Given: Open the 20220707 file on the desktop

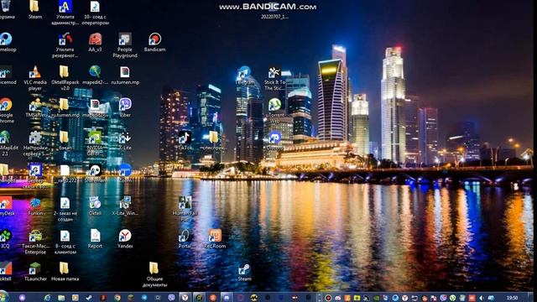Looking at the screenshot, I should tap(274, 10).
